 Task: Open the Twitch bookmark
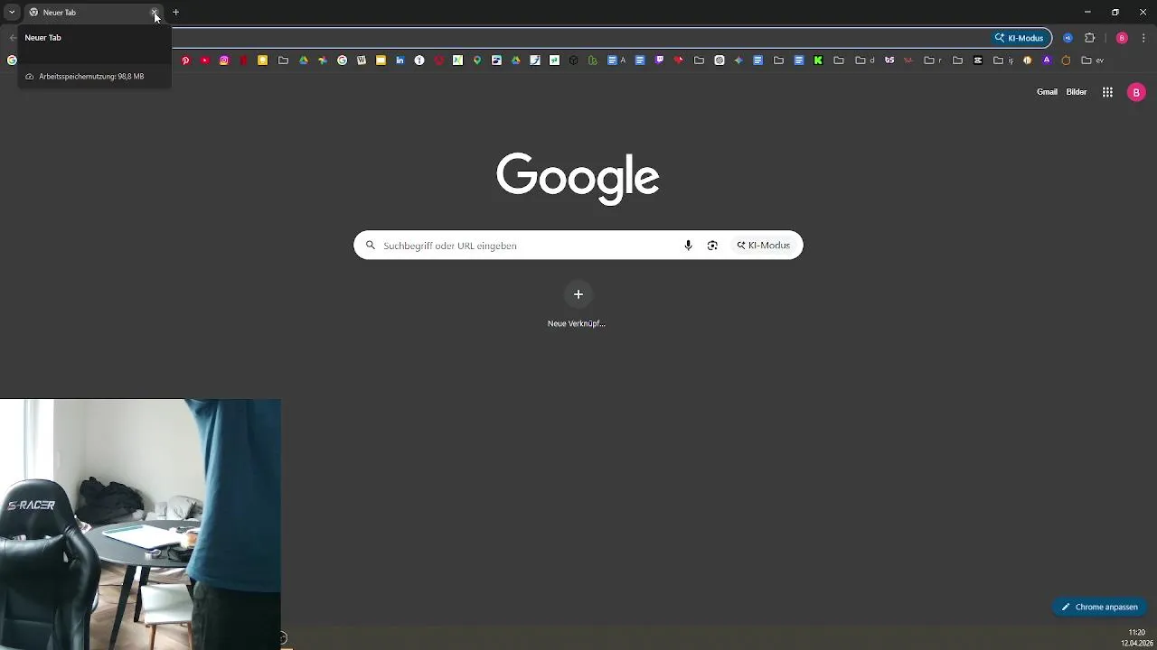coord(659,60)
